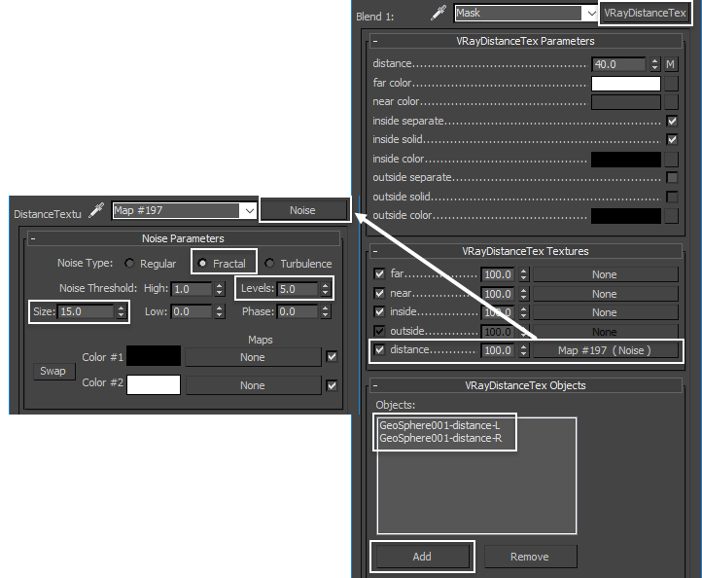This screenshot has width=702, height=578.
Task: Click the Add objects button
Action: point(422,557)
